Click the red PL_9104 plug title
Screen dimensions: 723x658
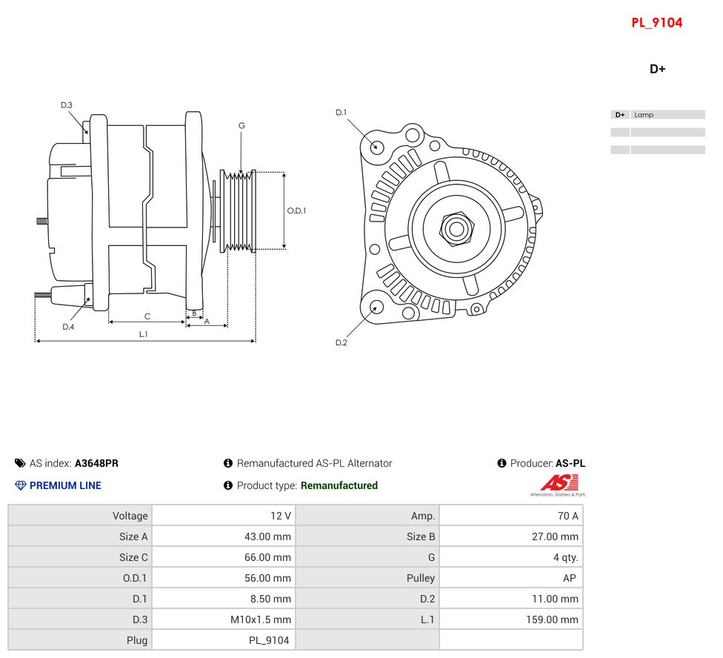click(x=656, y=22)
